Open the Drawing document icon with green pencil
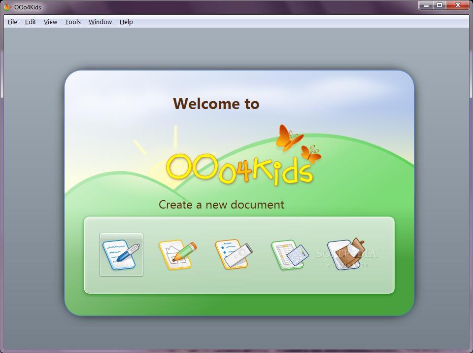 point(178,254)
